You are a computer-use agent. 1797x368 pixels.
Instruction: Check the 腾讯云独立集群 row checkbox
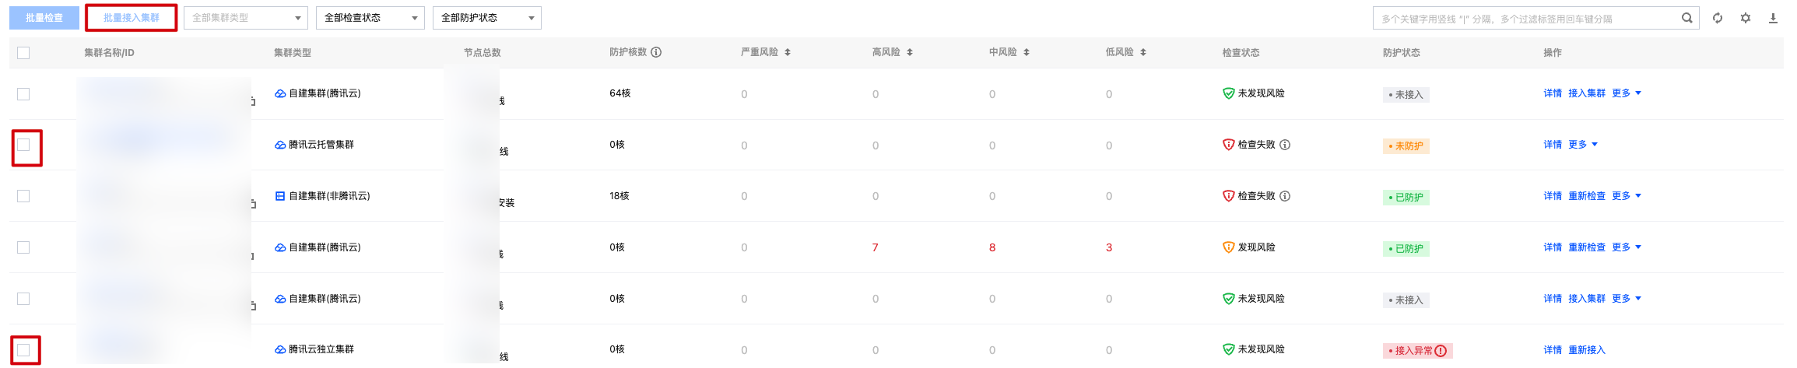coord(23,350)
